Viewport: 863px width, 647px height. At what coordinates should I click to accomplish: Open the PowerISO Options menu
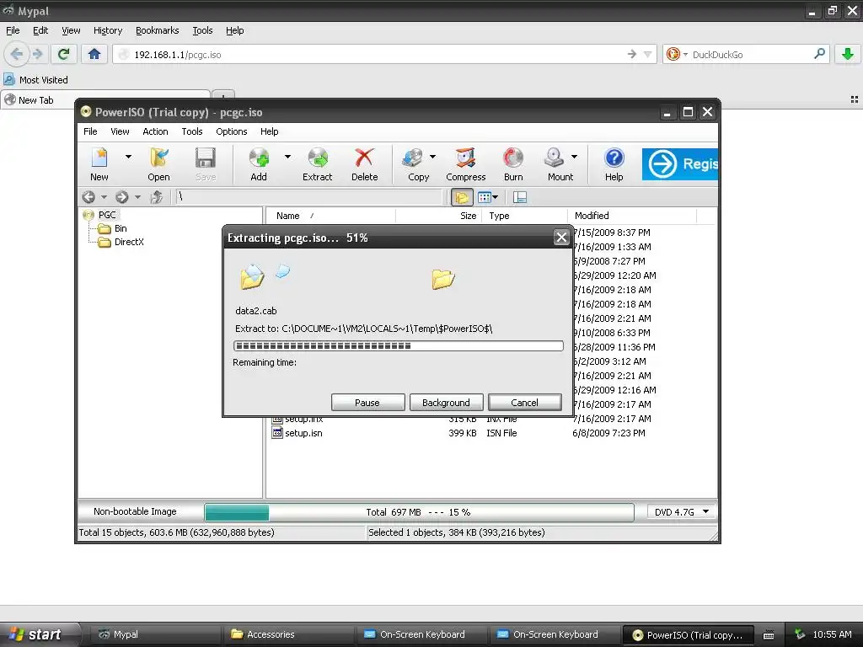[x=231, y=131]
